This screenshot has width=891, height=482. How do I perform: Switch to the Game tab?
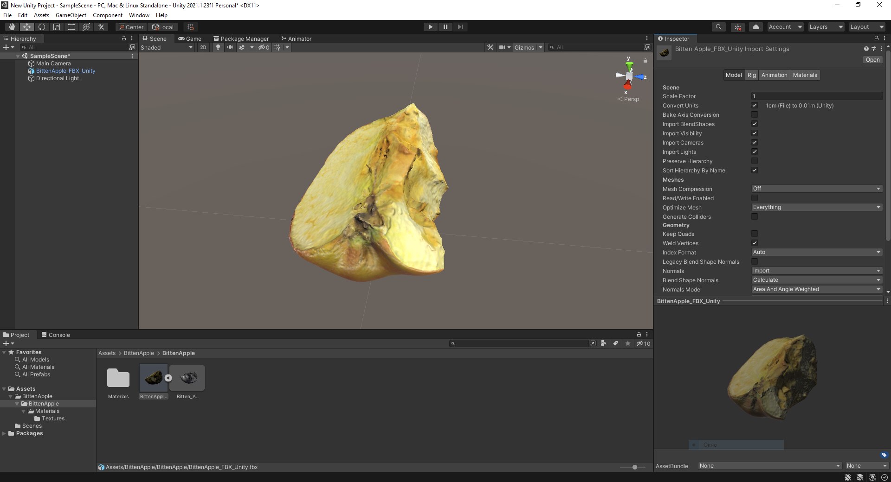(x=190, y=38)
